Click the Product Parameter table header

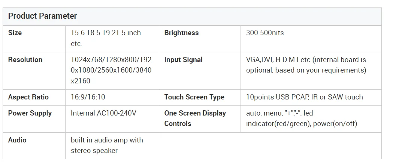pyautogui.click(x=42, y=16)
